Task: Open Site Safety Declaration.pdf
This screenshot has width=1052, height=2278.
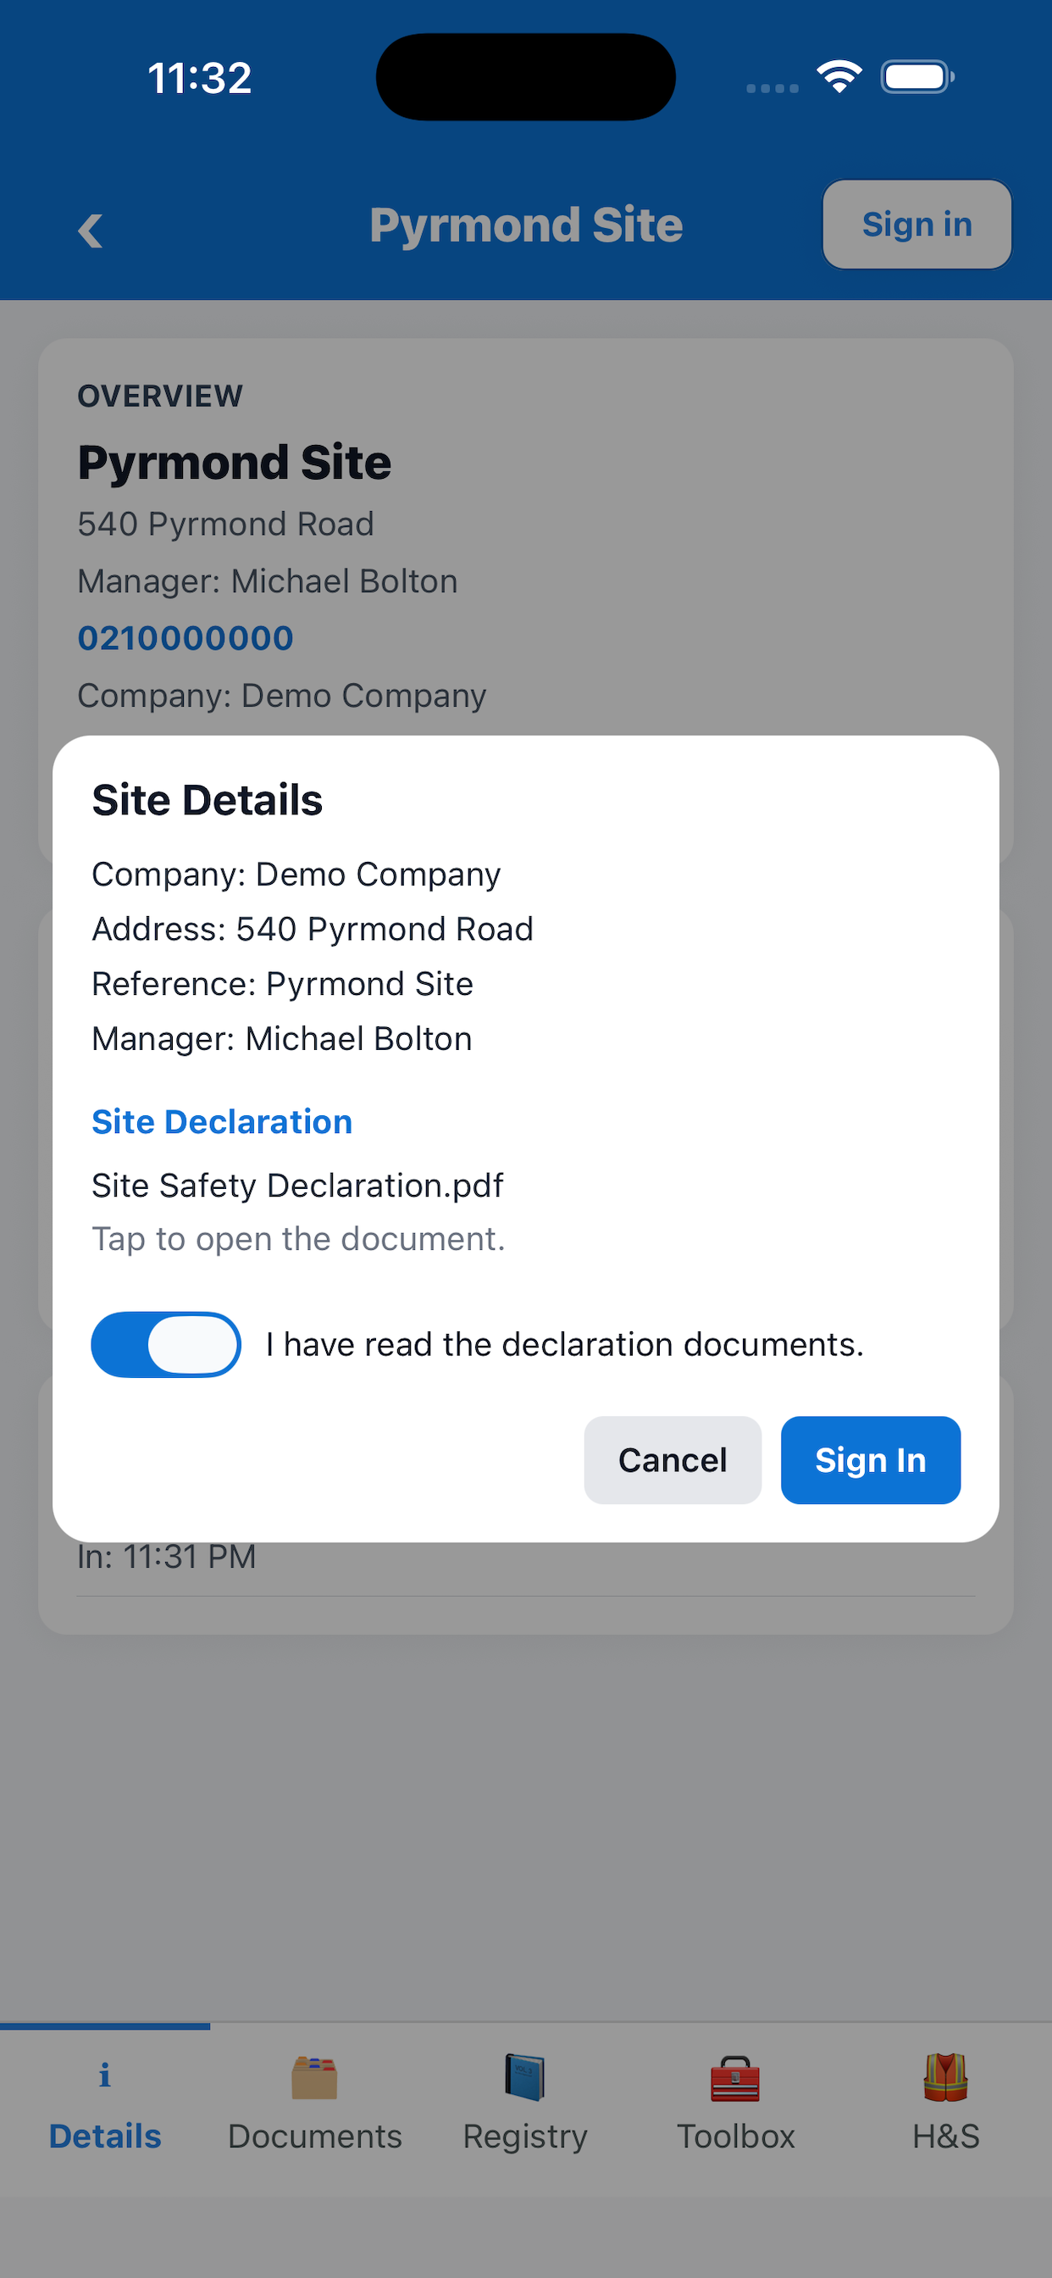Action: point(297,1185)
